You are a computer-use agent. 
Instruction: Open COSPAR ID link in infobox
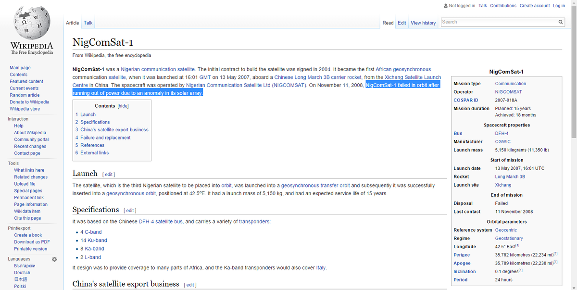[466, 100]
